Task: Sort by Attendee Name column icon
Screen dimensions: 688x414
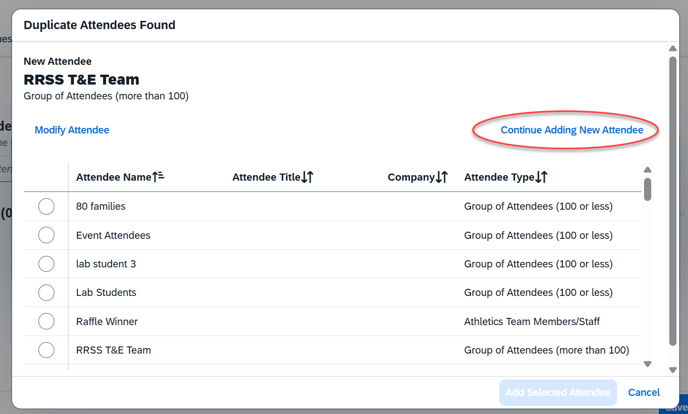Action: pos(158,177)
